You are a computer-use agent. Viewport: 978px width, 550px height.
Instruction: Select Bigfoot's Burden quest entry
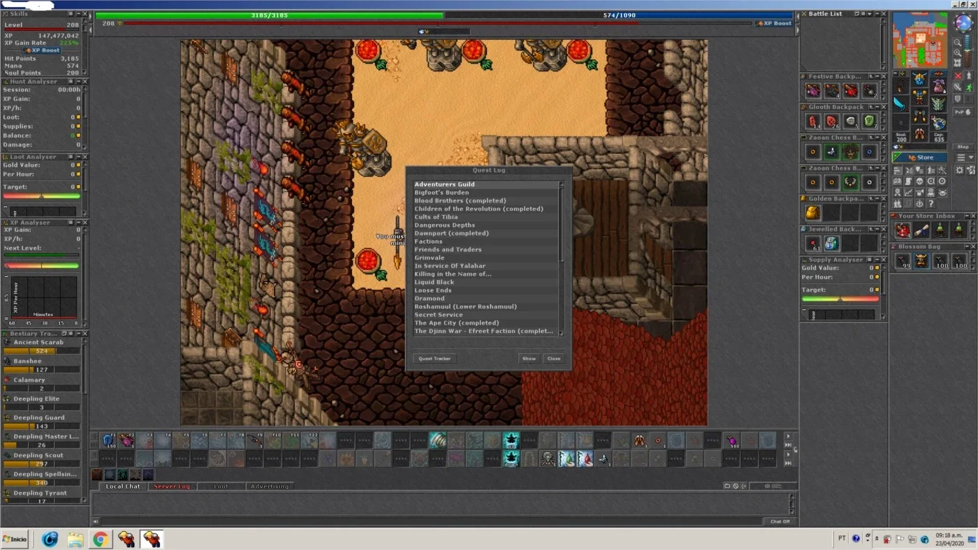tap(486, 193)
